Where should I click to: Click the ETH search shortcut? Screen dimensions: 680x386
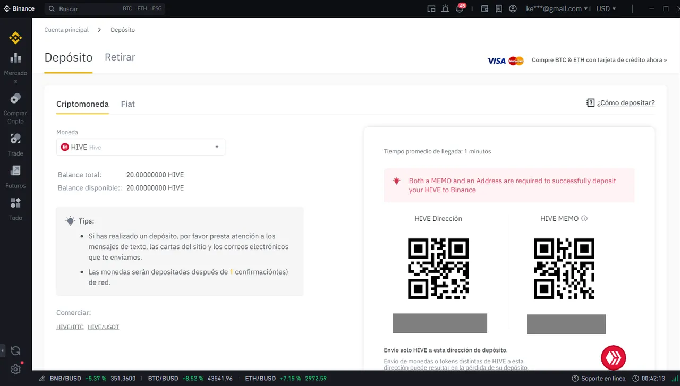(142, 9)
